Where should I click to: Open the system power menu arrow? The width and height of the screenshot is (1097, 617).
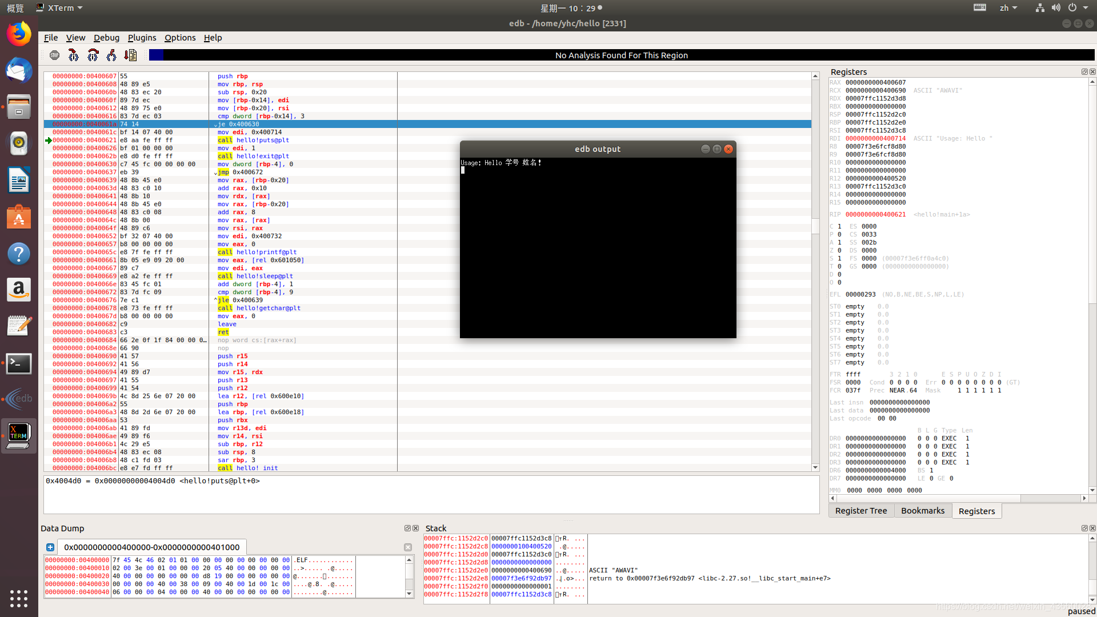1086,8
